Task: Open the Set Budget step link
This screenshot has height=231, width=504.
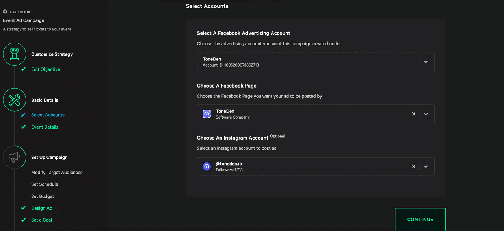Action: click(x=43, y=196)
